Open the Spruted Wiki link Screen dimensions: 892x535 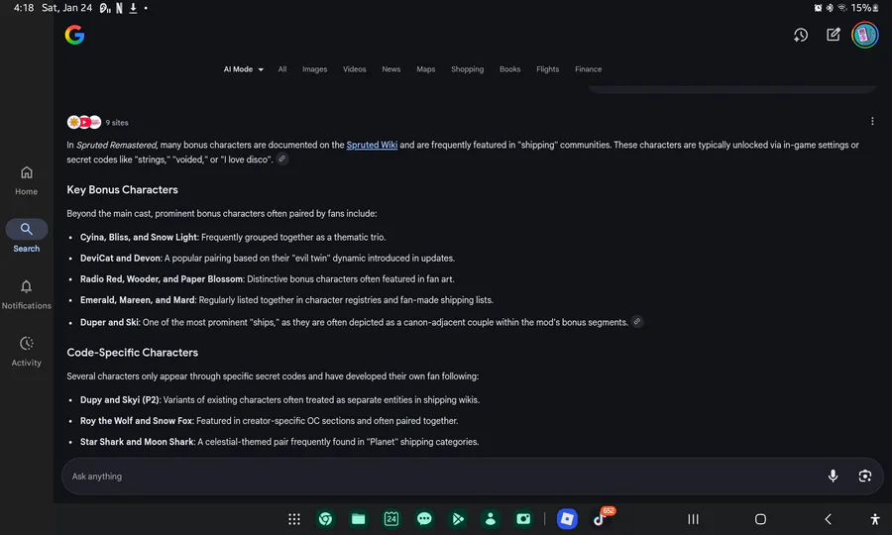tap(372, 145)
